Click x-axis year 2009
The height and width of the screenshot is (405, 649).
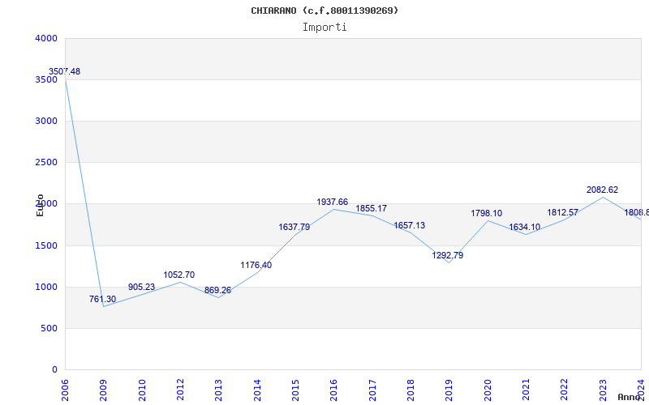[x=104, y=390]
